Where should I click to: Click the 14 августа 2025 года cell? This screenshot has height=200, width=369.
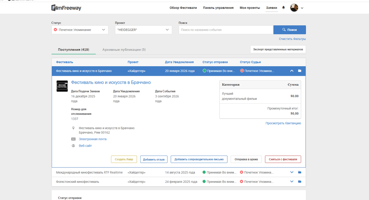pyautogui.click(x=180, y=172)
